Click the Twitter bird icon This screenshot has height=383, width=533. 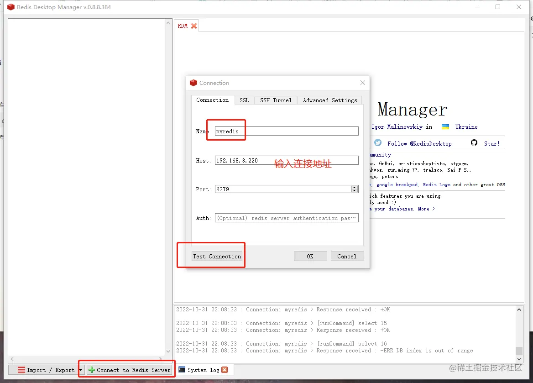[x=378, y=142]
